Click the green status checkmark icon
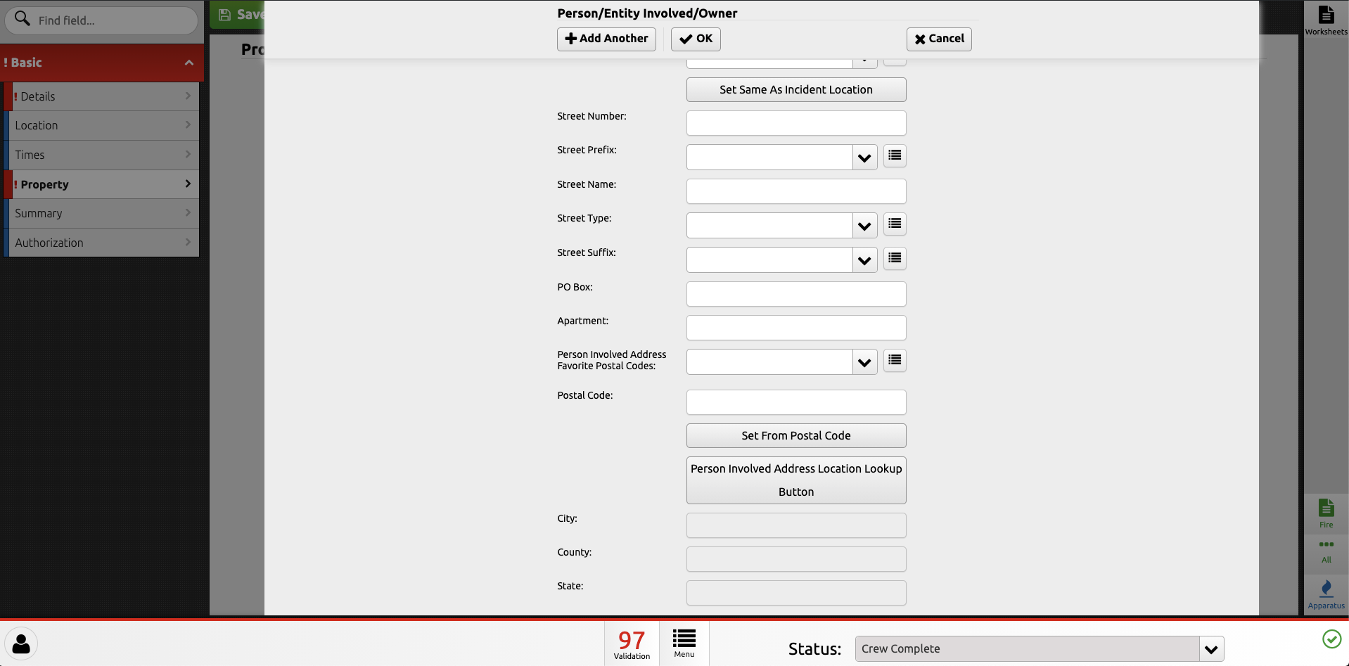The height and width of the screenshot is (666, 1349). tap(1331, 639)
